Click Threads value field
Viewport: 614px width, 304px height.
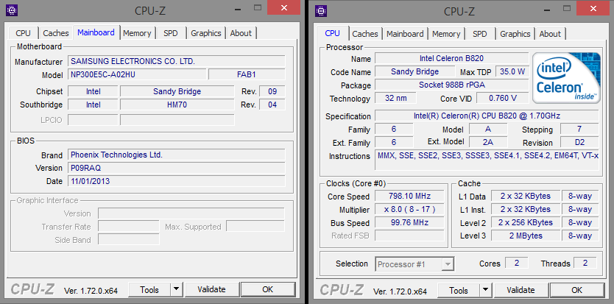click(585, 264)
